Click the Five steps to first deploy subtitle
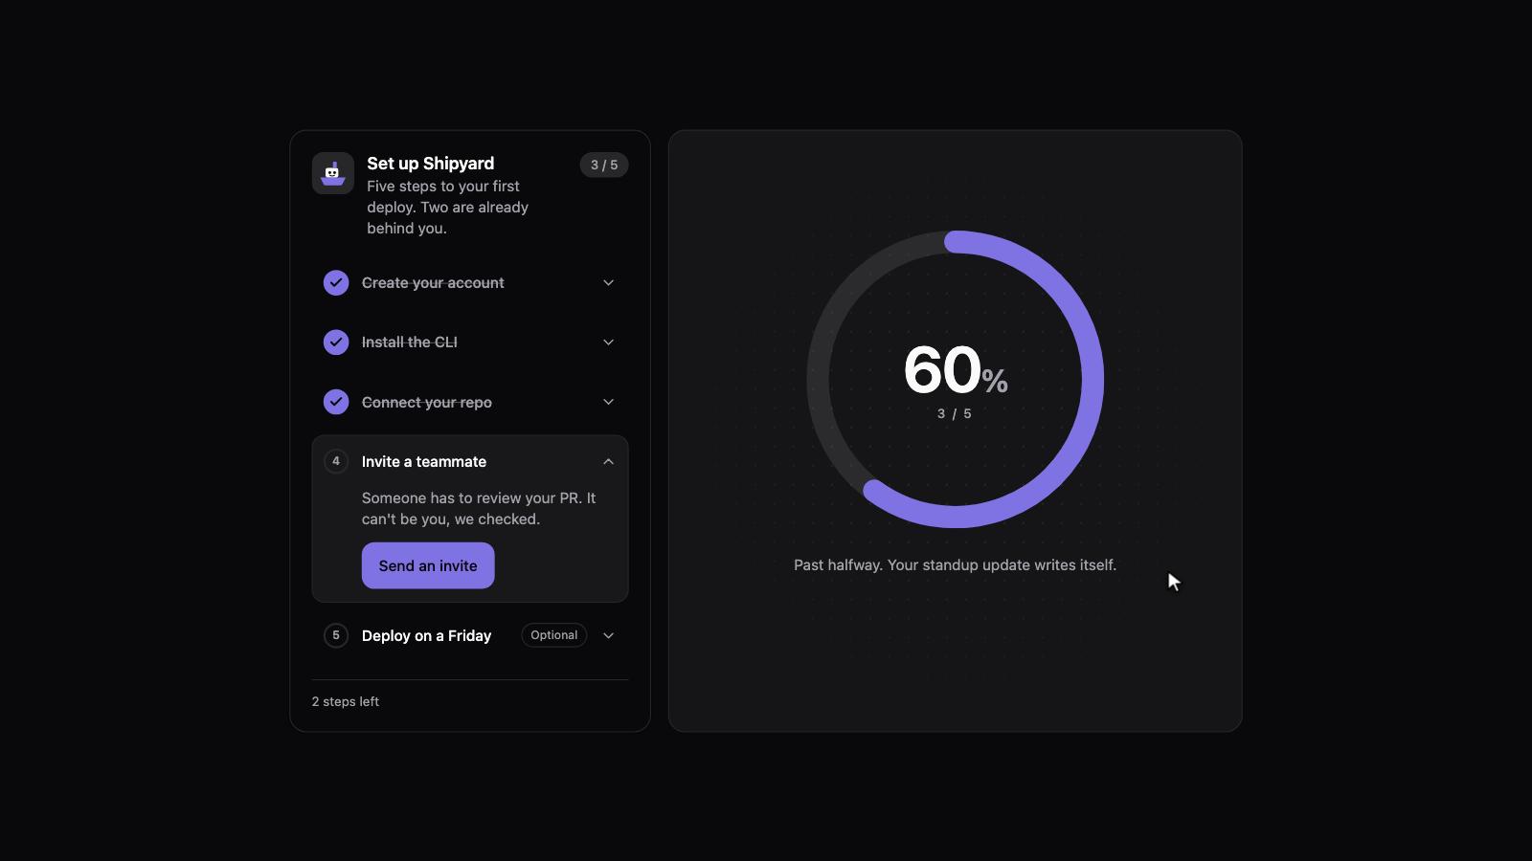The height and width of the screenshot is (861, 1532). 447,208
